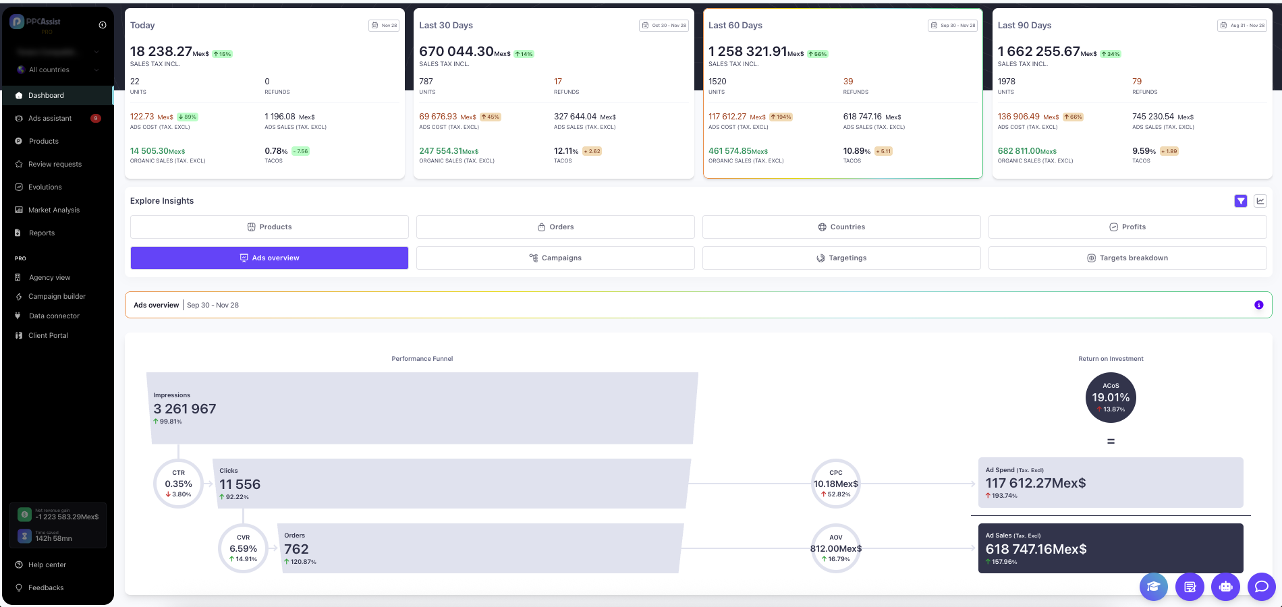The width and height of the screenshot is (1282, 607).
Task: Select the Campaigns insight tab
Action: tap(555, 258)
